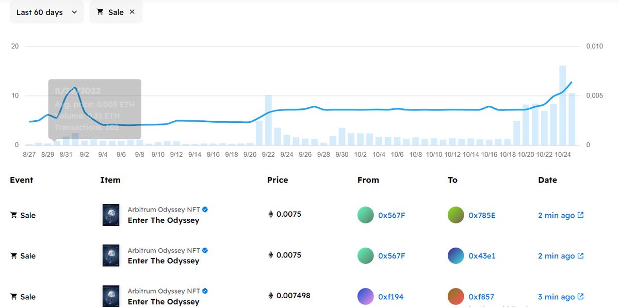The width and height of the screenshot is (619, 307).
Task: Open the 3 min ago transaction link
Action: click(x=556, y=297)
